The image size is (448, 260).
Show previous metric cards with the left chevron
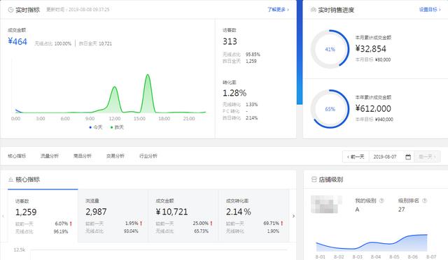[x=3, y=216]
